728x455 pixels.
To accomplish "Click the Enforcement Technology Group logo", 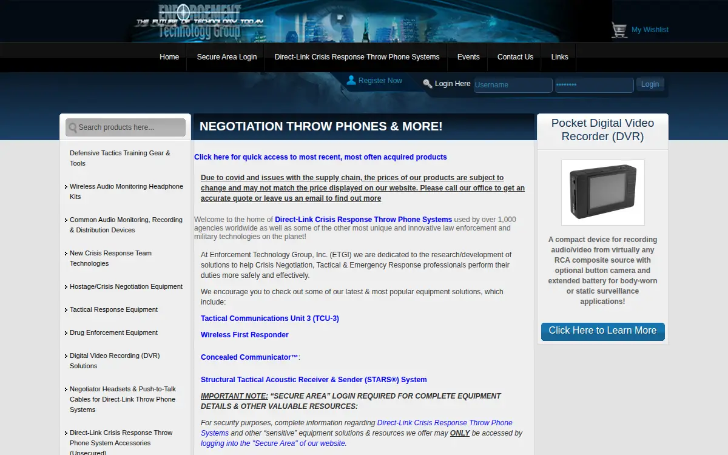I will pos(200,21).
